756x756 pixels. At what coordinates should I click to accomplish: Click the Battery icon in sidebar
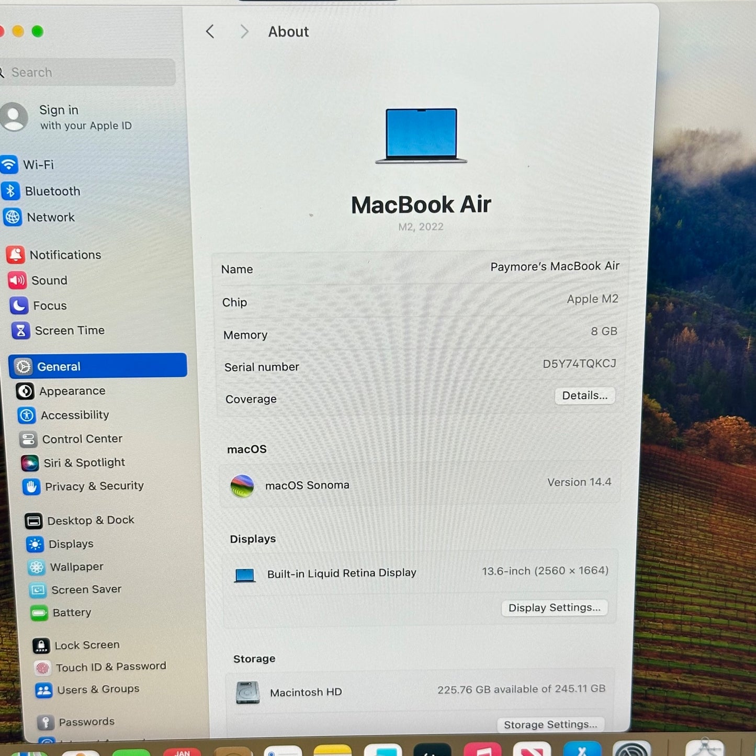(39, 613)
